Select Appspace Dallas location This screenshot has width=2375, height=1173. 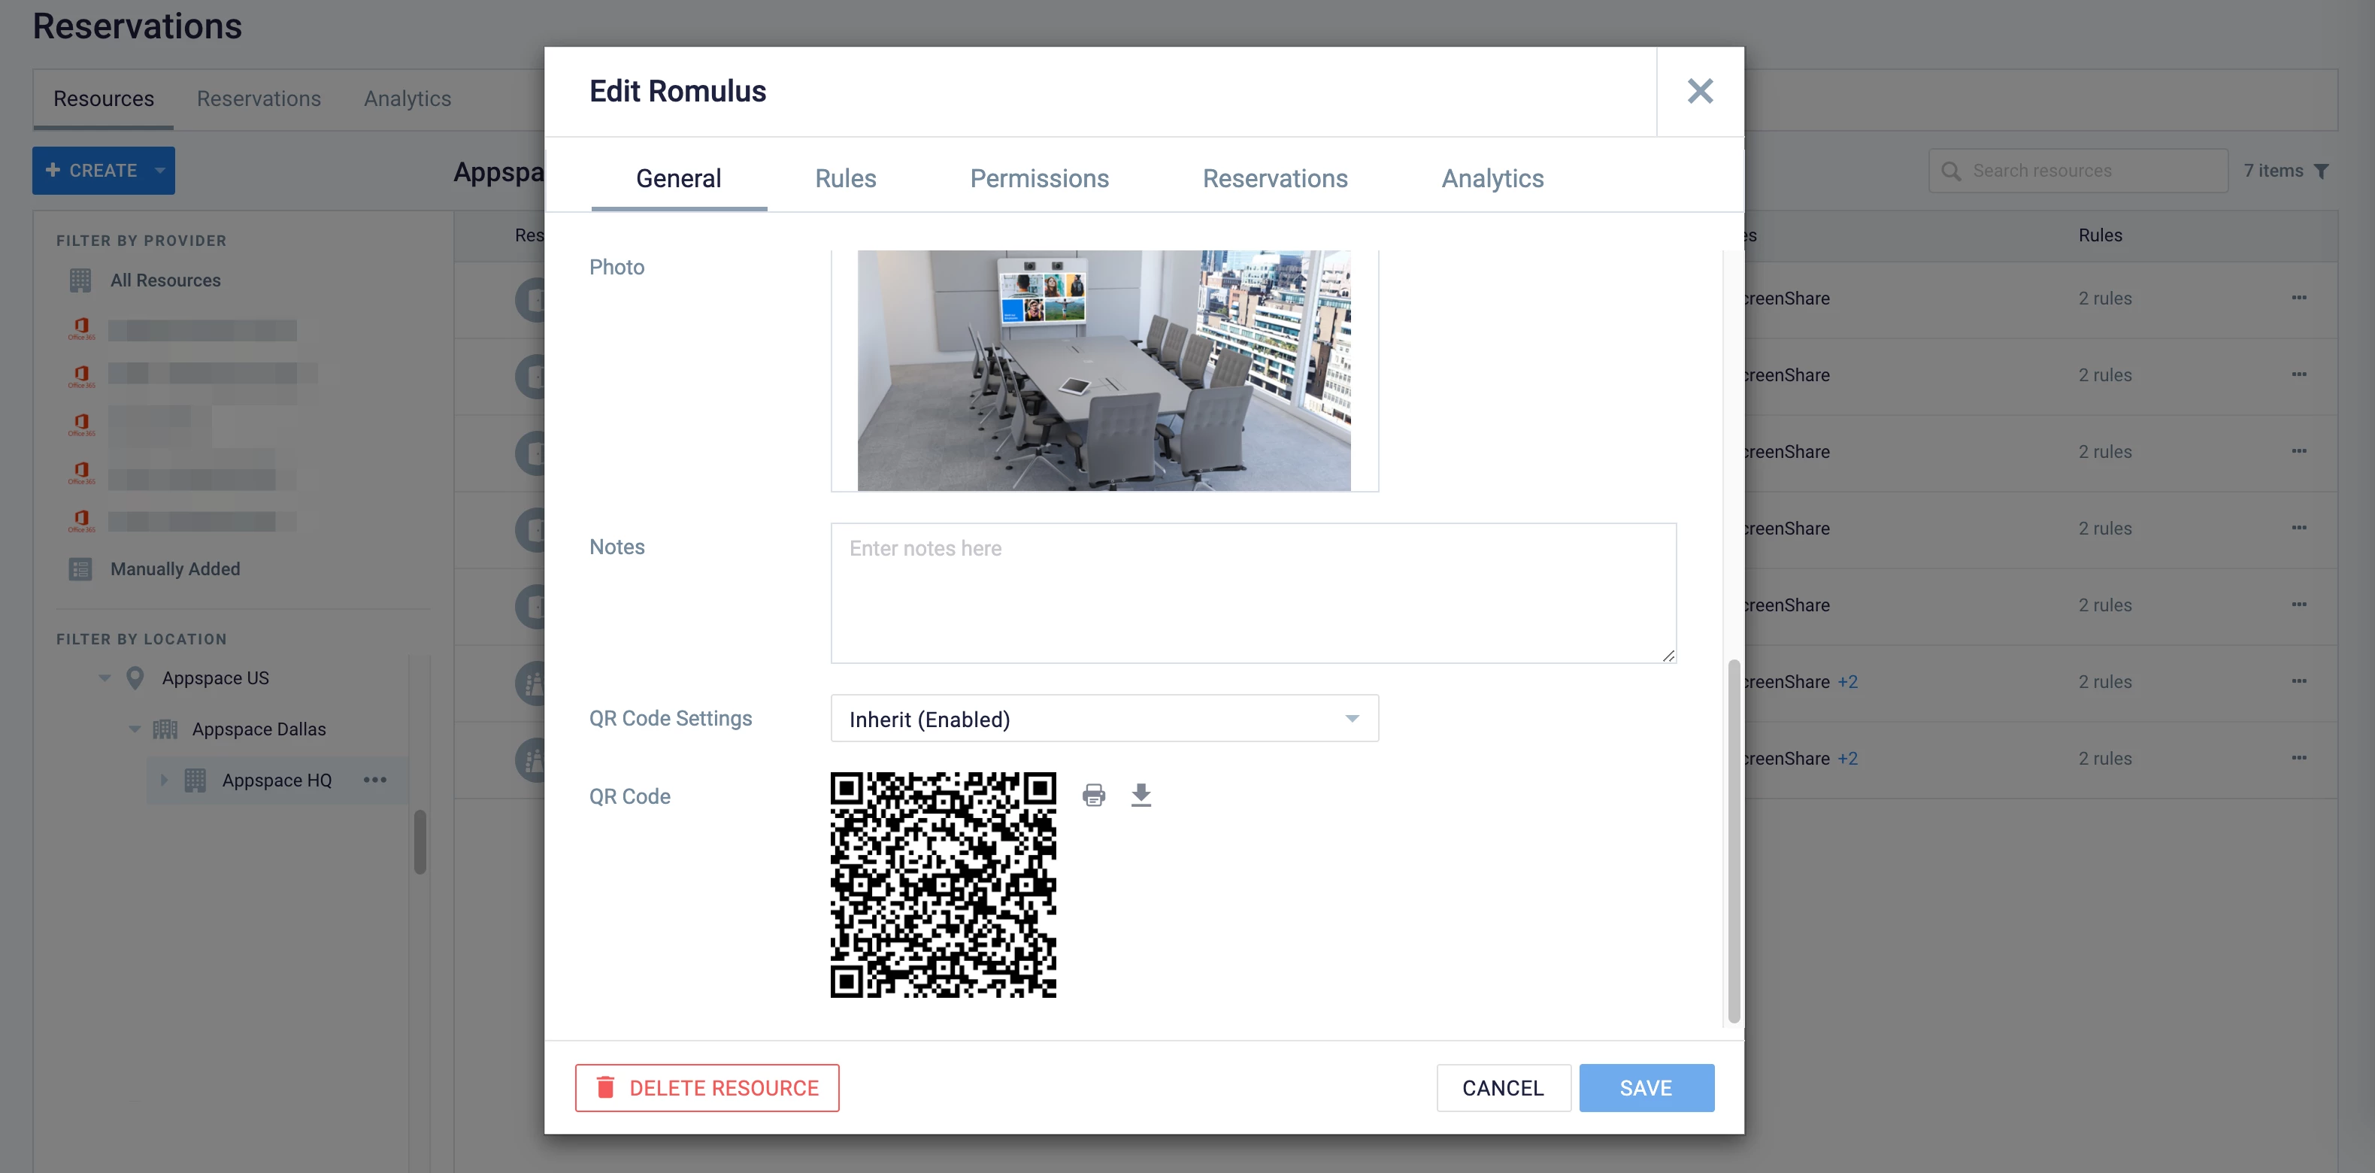click(259, 729)
